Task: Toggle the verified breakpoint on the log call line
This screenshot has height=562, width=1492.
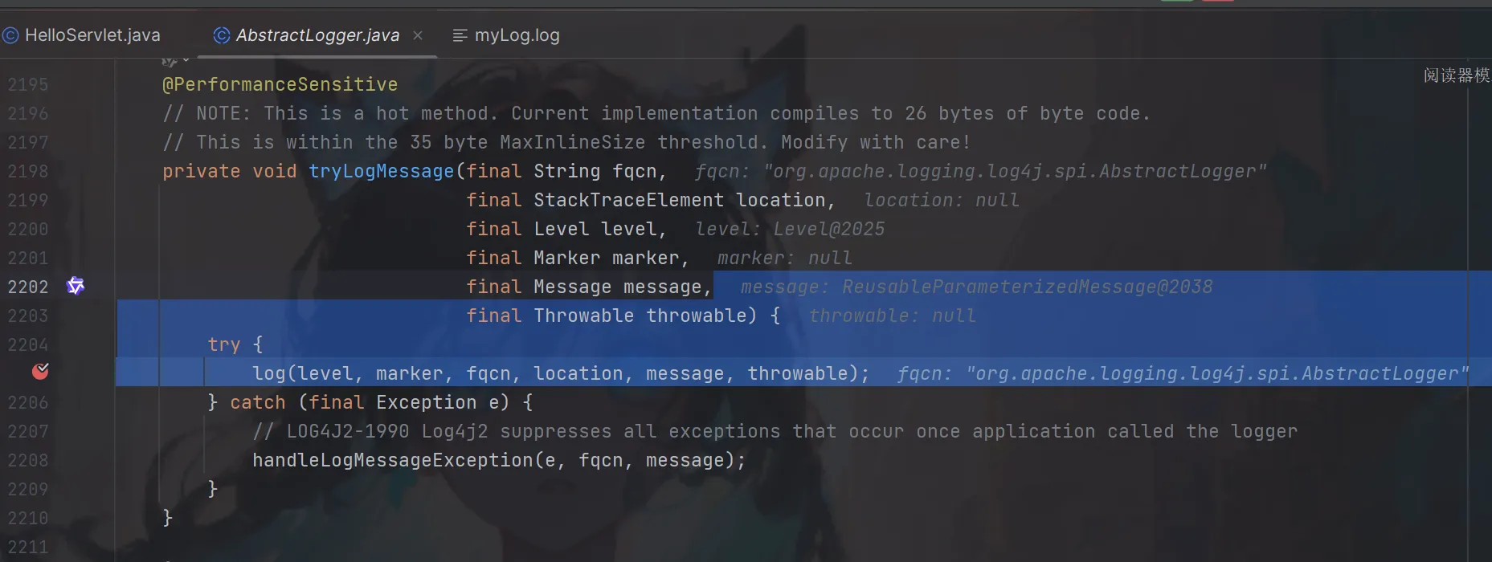Action: point(40,371)
